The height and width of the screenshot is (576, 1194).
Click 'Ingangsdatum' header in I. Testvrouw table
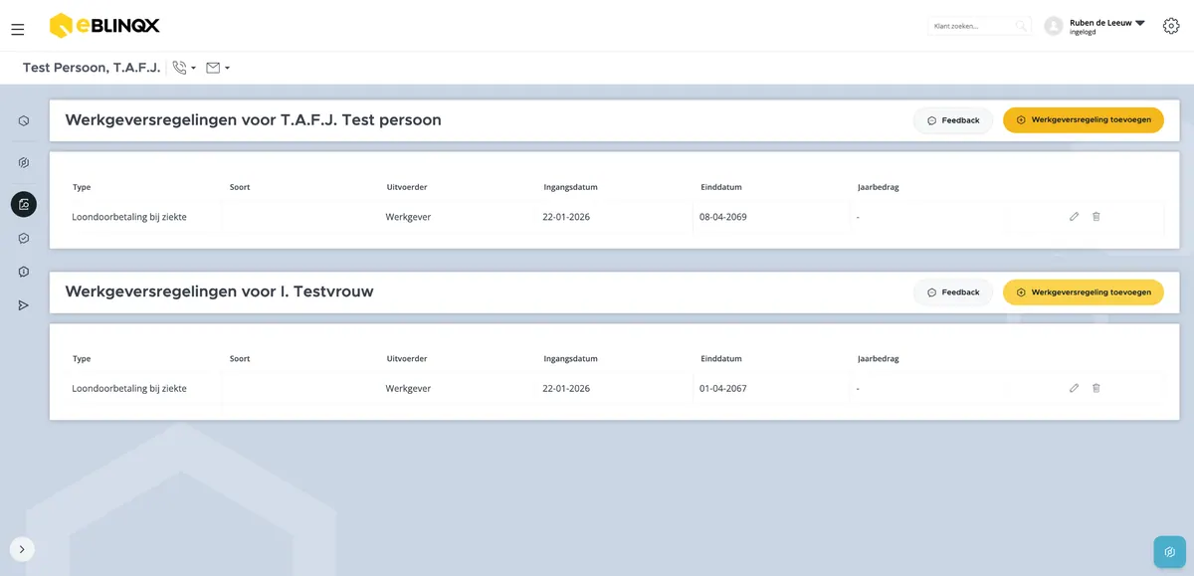coord(570,359)
